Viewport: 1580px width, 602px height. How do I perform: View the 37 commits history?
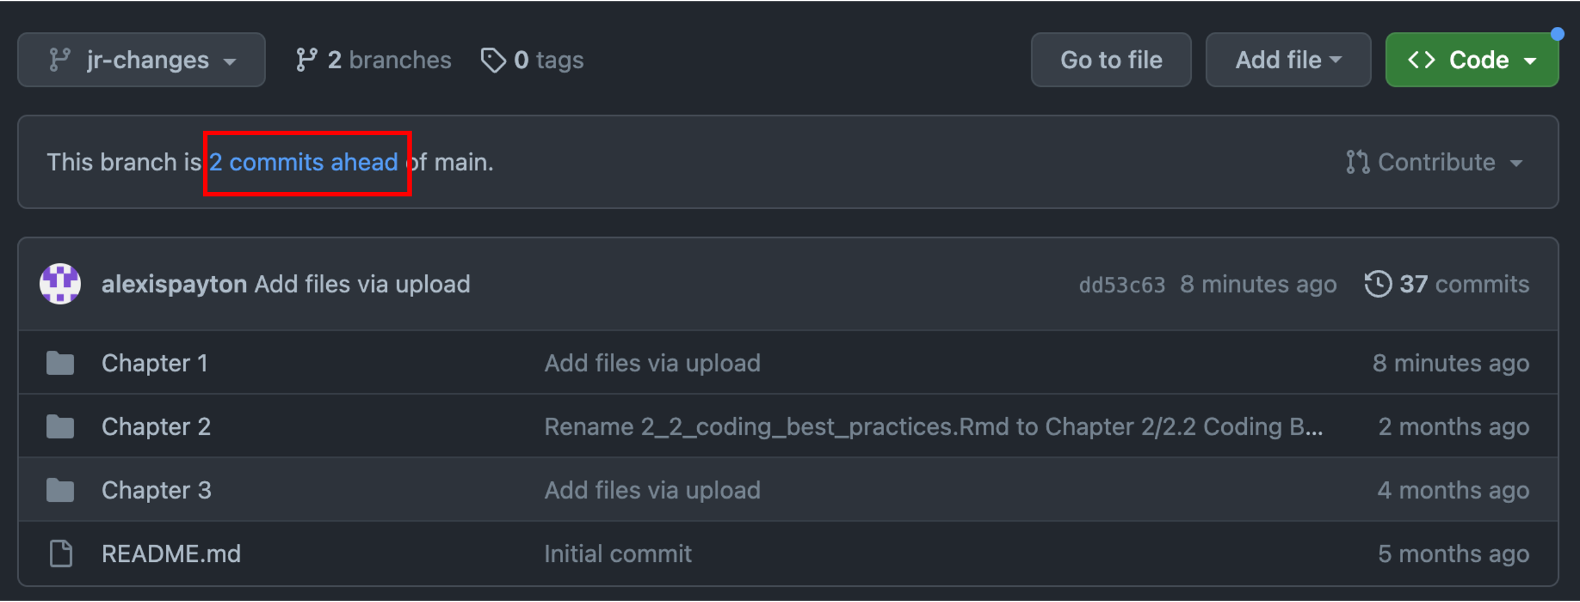pos(1464,284)
